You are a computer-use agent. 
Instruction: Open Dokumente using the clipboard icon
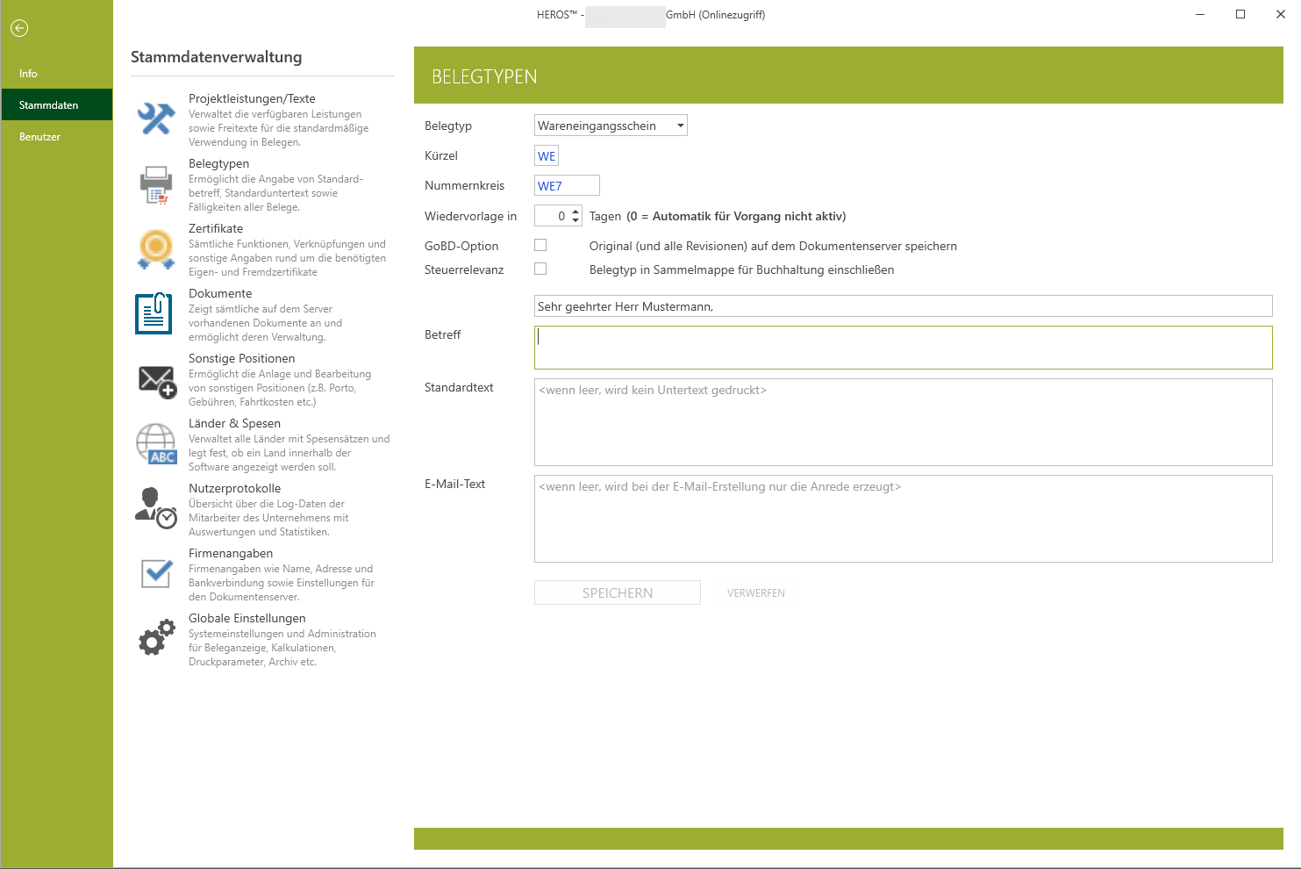click(x=154, y=314)
